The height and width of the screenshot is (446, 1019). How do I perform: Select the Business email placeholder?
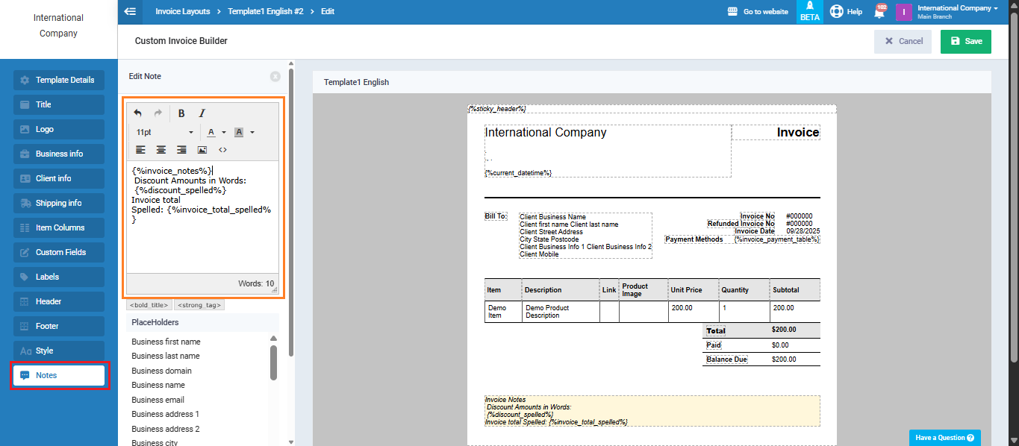pyautogui.click(x=158, y=400)
